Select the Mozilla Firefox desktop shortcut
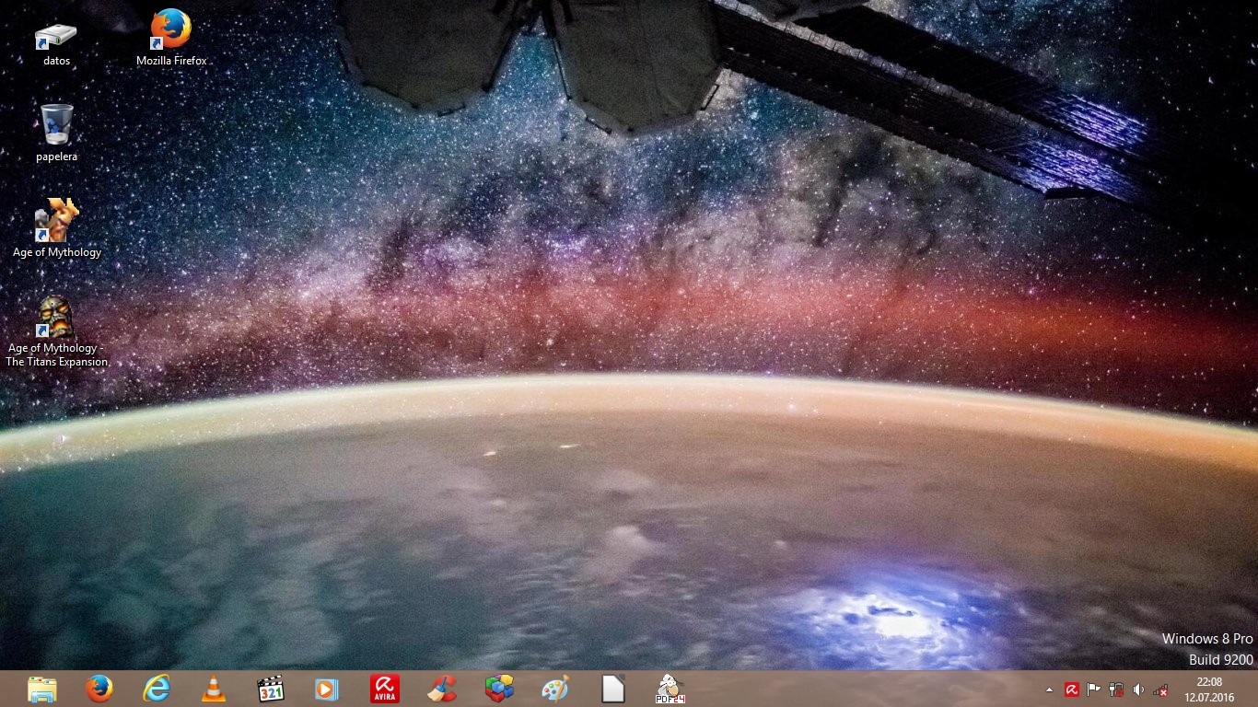Image resolution: width=1258 pixels, height=707 pixels. click(171, 37)
